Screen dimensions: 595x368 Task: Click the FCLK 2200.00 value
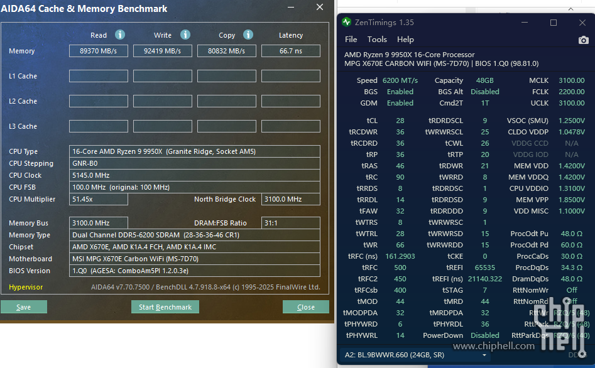click(x=572, y=92)
